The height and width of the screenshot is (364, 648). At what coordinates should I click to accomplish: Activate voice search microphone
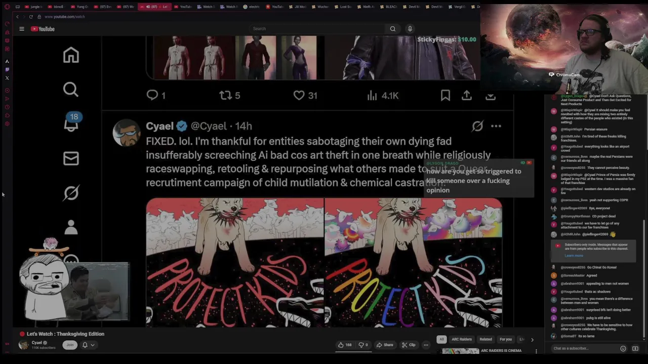410,29
